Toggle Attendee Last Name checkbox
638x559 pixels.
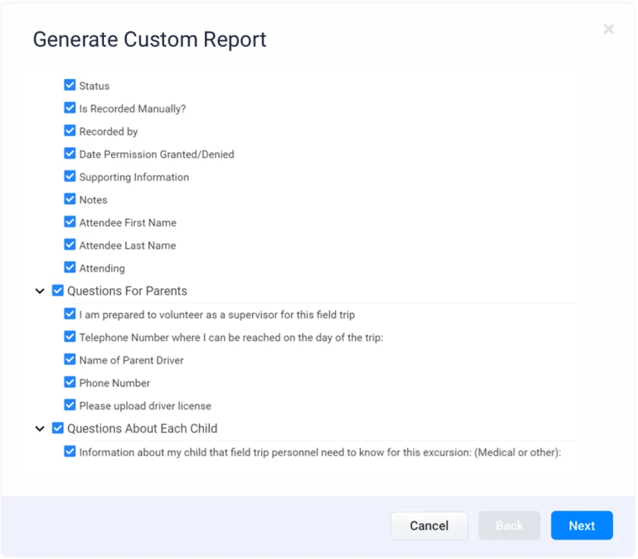pyautogui.click(x=70, y=245)
